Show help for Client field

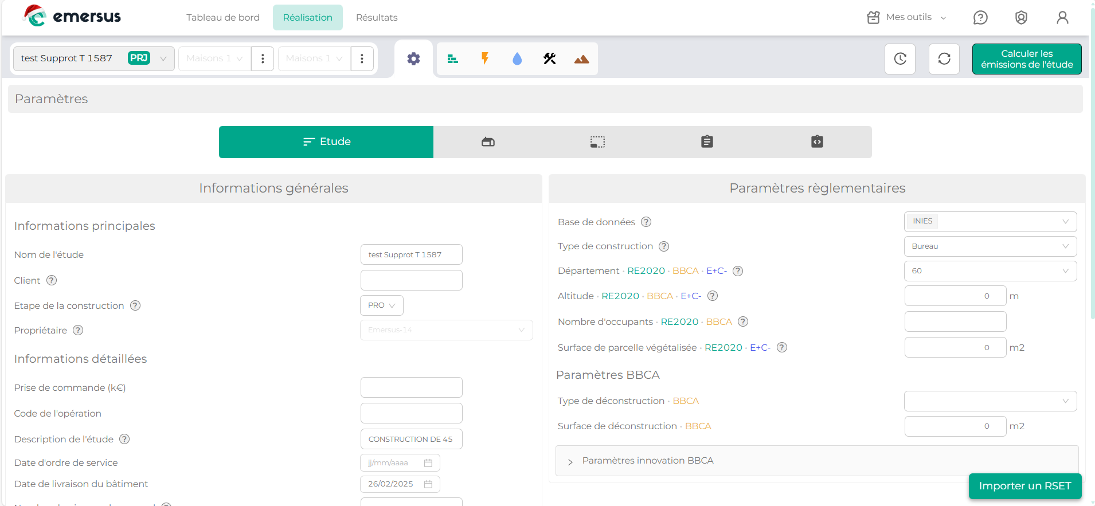(52, 280)
